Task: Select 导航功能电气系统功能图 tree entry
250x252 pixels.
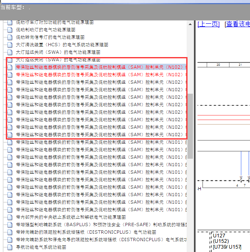Action: coord(41,247)
